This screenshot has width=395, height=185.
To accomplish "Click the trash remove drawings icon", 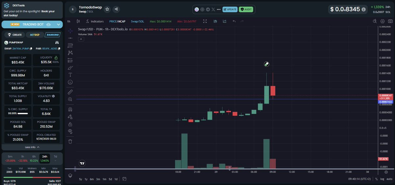I will [x=70, y=141].
